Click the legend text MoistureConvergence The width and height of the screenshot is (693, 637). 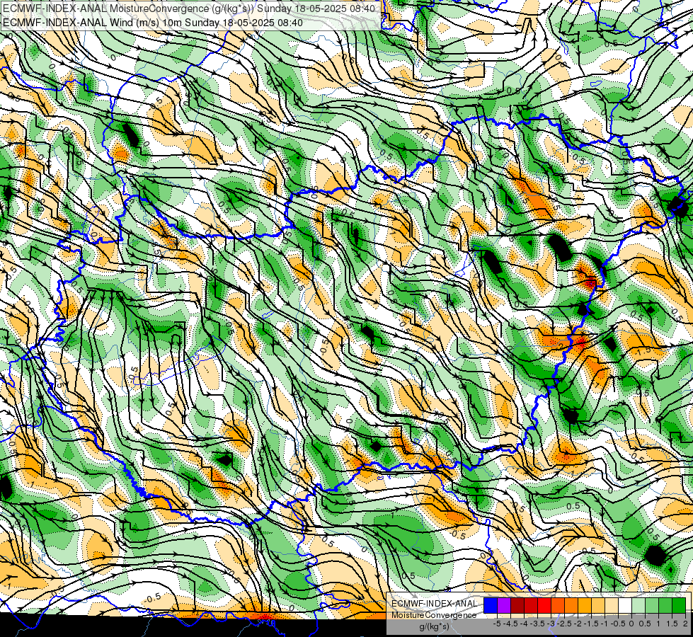click(x=434, y=615)
